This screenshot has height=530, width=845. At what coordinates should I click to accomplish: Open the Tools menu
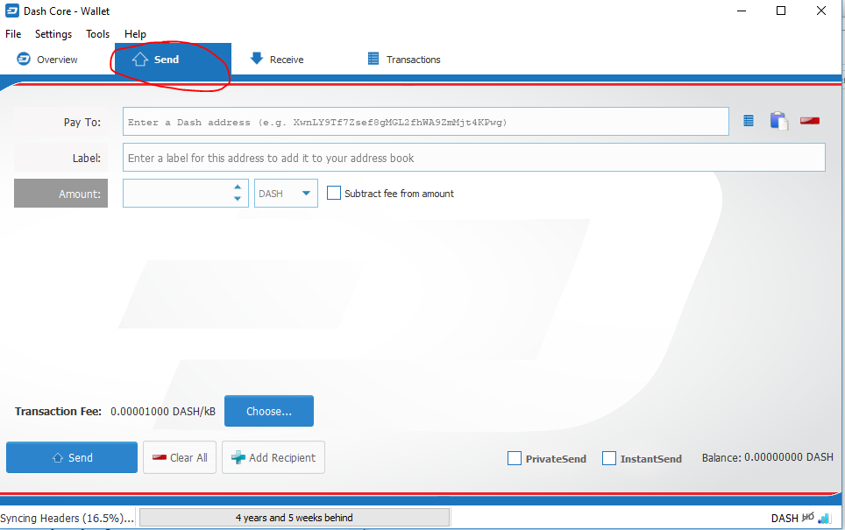pos(97,34)
